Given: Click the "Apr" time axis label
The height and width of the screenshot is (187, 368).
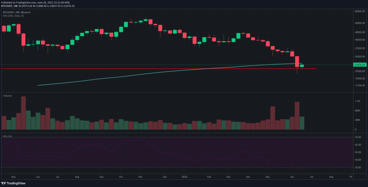Looking at the screenshot, I should pos(248,177).
